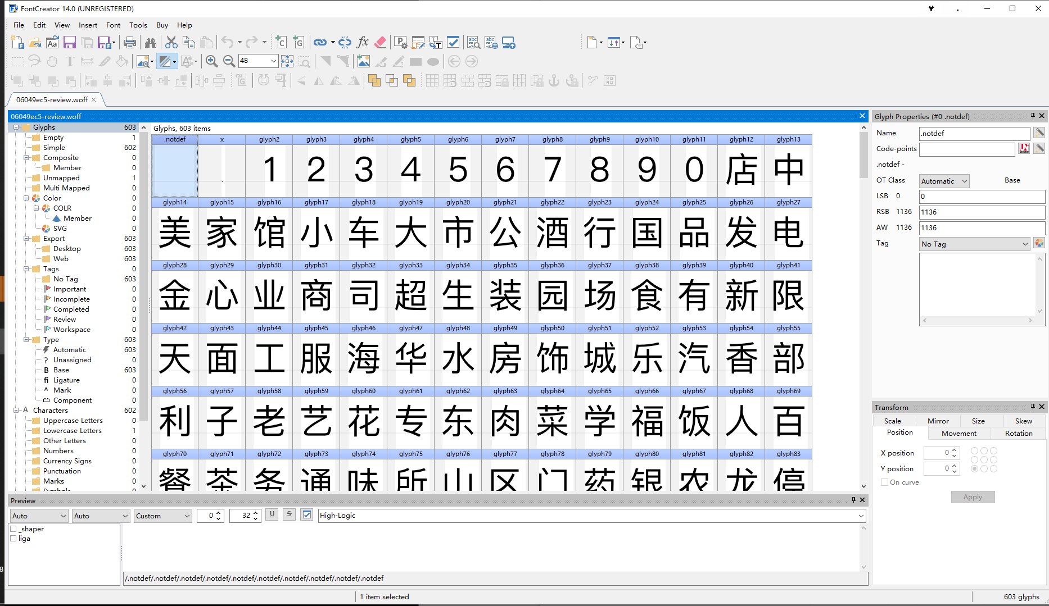This screenshot has width=1049, height=606.
Task: Click the Apply button in Transform
Action: click(973, 497)
